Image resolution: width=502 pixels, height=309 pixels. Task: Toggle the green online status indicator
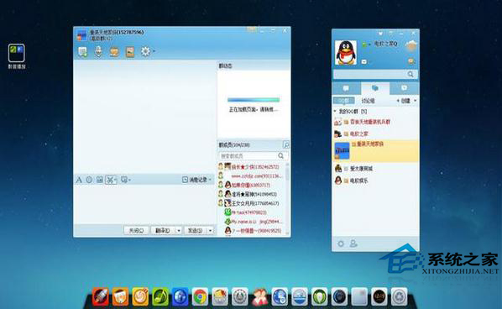point(364,45)
